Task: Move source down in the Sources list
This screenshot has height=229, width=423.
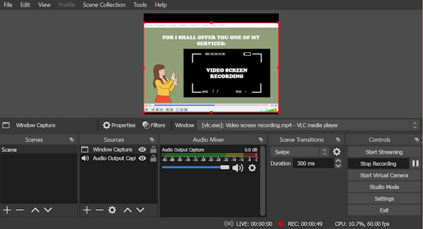Action: [x=141, y=210]
